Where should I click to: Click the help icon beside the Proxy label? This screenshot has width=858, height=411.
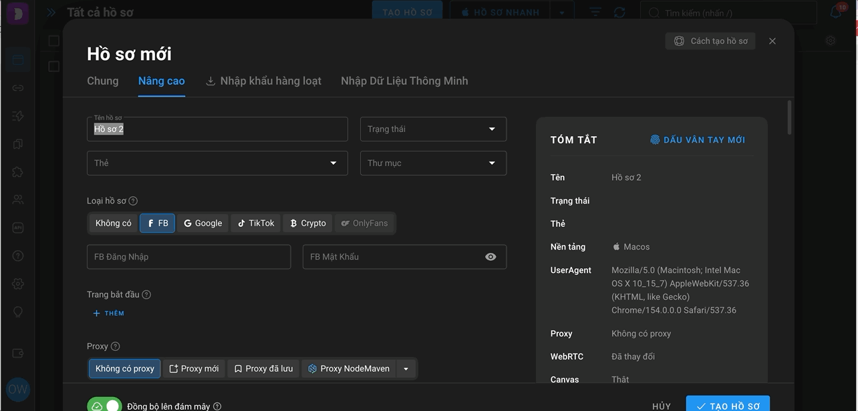(115, 346)
